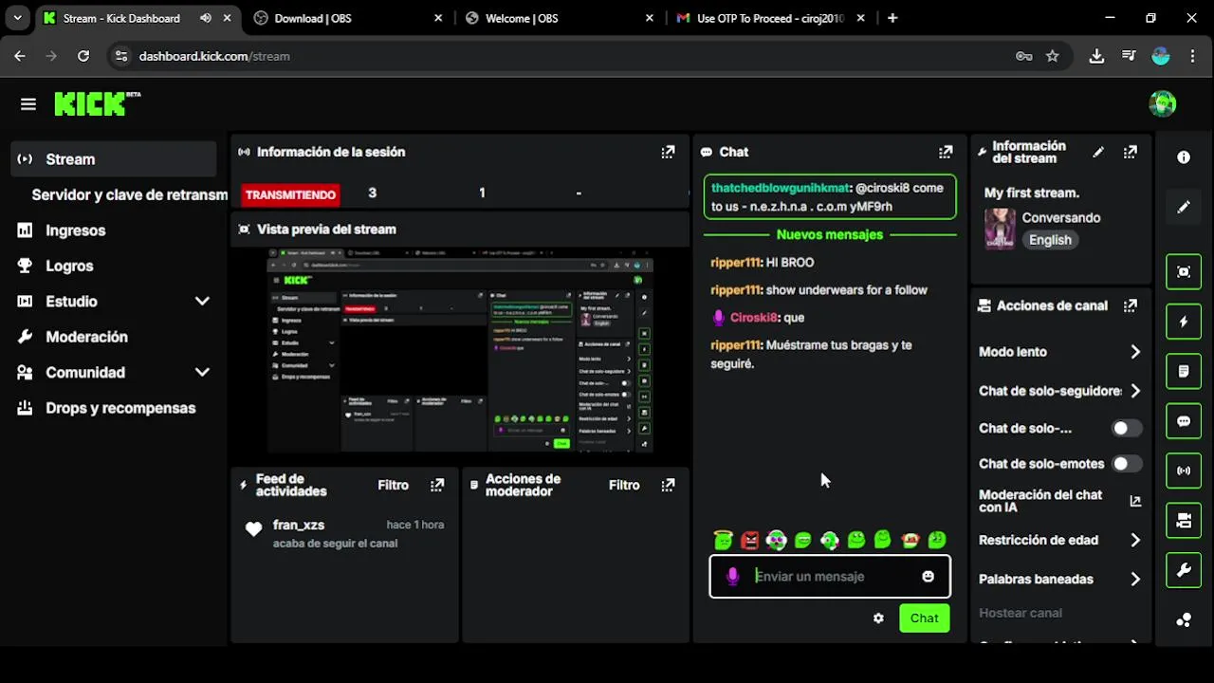
Task: Click the English language tag
Action: point(1050,240)
